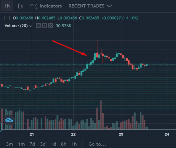
Task: Click the open price value O0.002458
Action: click(x=23, y=18)
